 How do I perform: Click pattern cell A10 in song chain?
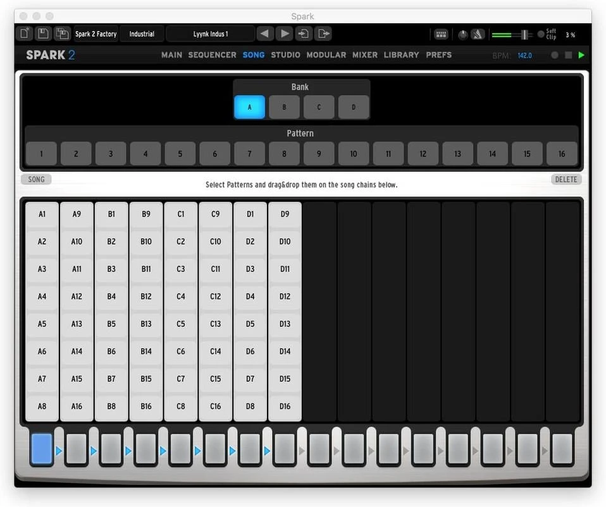coord(77,241)
